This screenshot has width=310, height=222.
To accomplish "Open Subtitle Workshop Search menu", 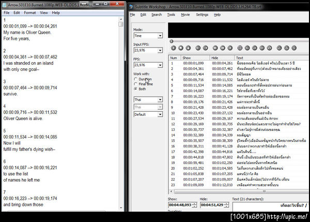I will coord(157,14).
